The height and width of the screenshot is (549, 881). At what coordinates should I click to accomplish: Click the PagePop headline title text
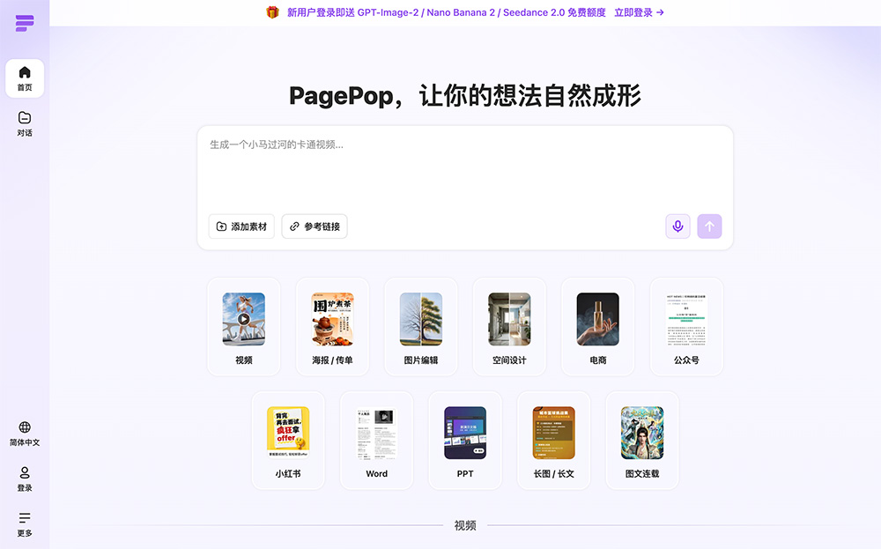pyautogui.click(x=464, y=95)
